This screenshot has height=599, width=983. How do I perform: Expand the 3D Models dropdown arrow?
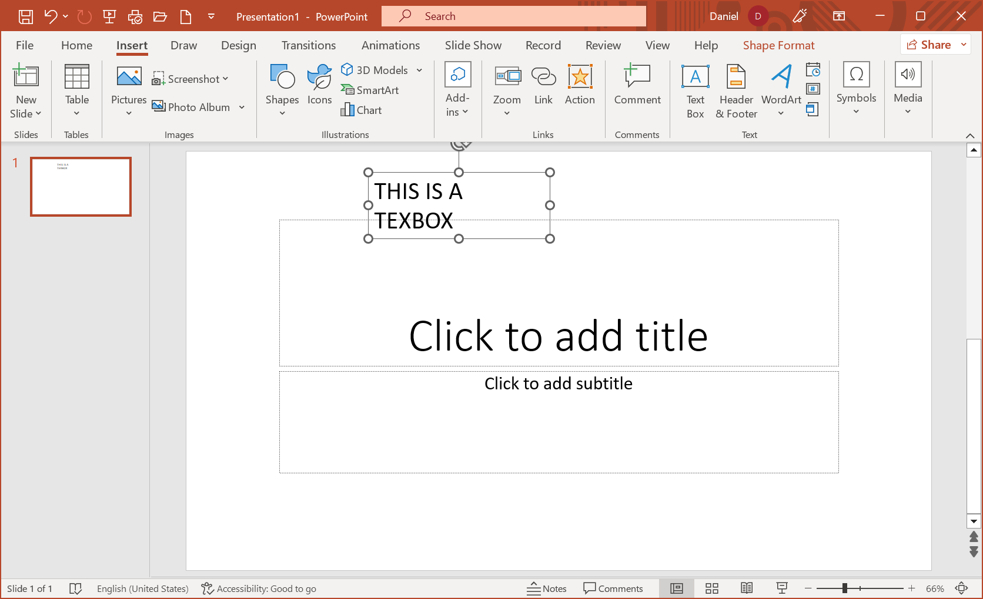pyautogui.click(x=419, y=70)
